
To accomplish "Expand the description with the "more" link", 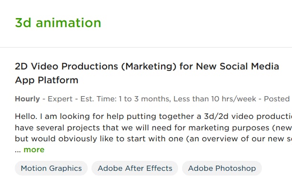I will coord(34,150).
